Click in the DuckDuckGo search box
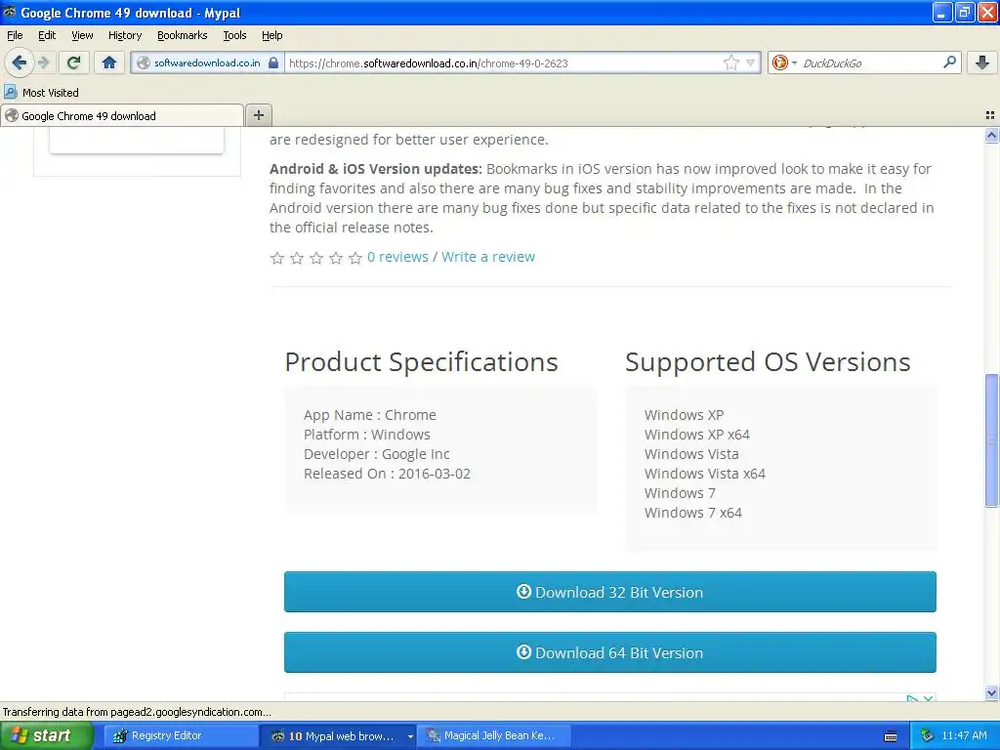 870,62
